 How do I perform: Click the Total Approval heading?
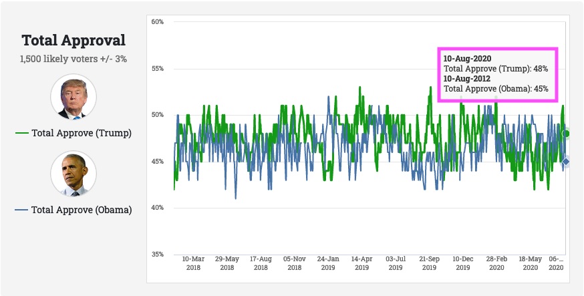pyautogui.click(x=74, y=40)
